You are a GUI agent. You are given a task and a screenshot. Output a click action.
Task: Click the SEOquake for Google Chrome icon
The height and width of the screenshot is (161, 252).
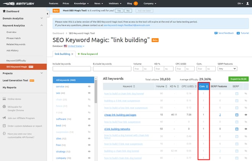[4, 106]
